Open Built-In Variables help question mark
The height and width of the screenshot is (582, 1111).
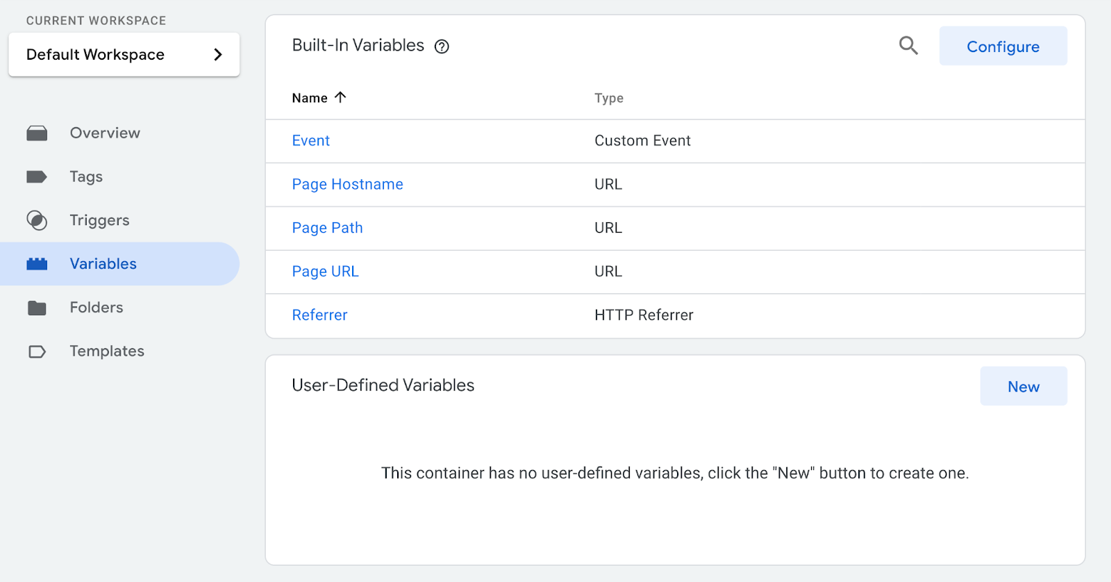click(442, 47)
